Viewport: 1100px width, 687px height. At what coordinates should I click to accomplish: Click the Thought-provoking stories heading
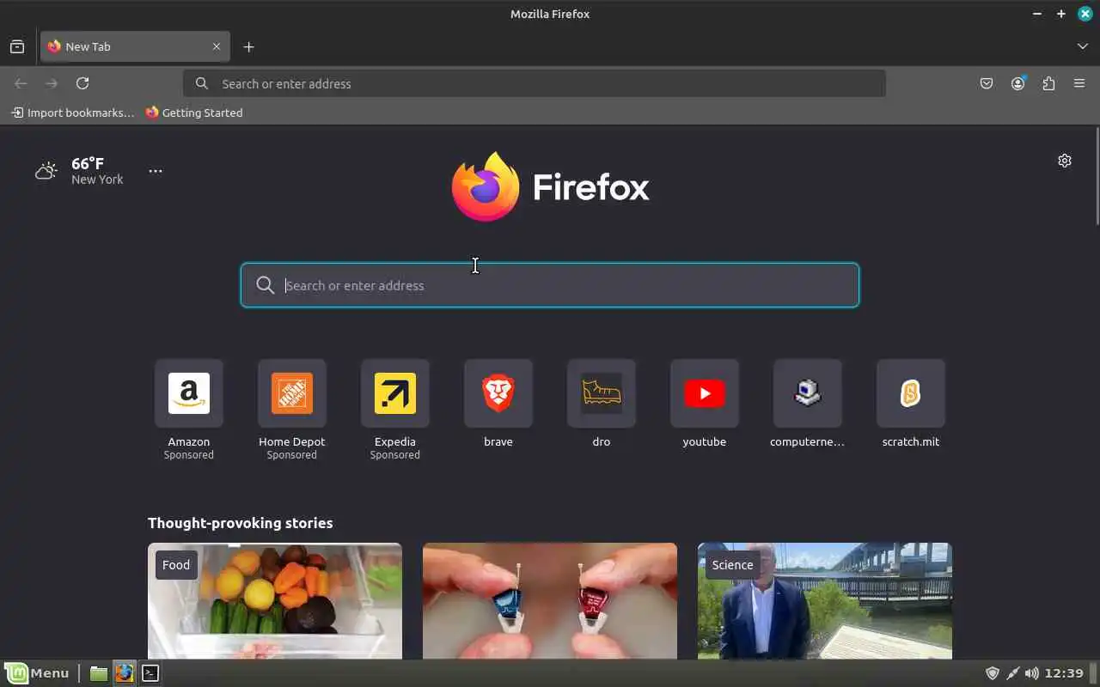tap(241, 523)
